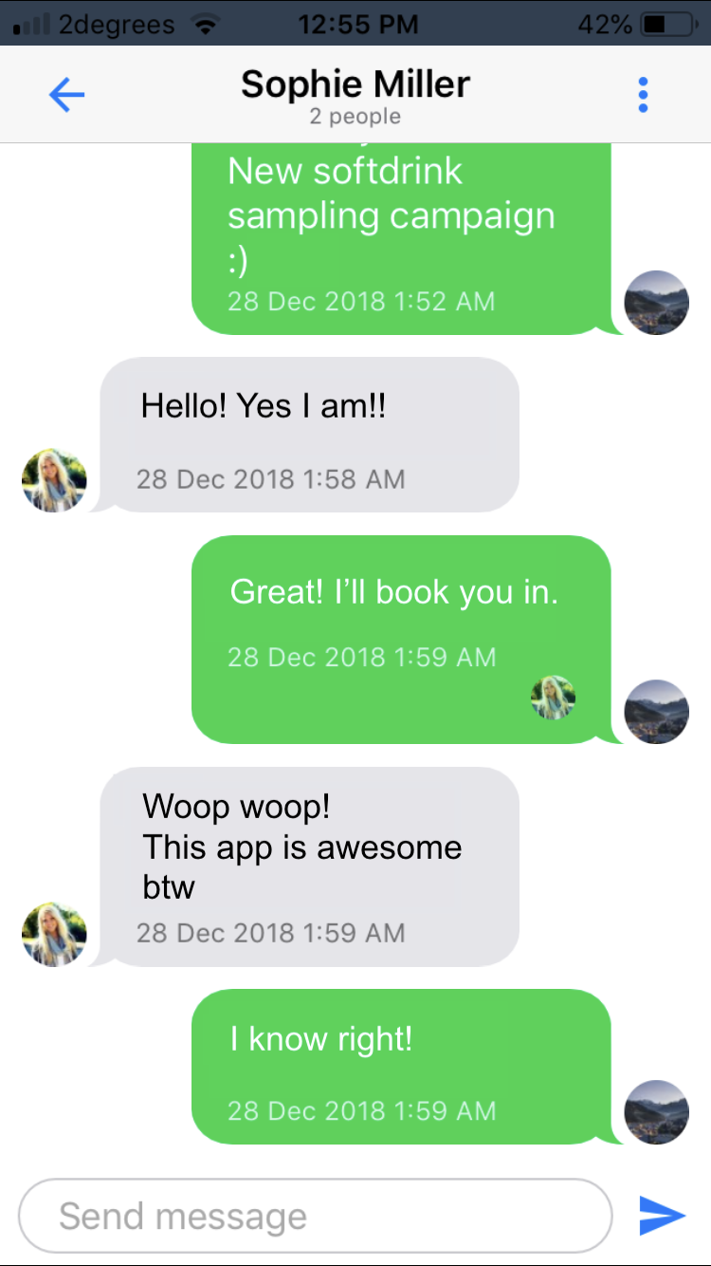Select the "Hello! Yes I am!!" message bubble
The width and height of the screenshot is (711, 1266).
(x=309, y=435)
